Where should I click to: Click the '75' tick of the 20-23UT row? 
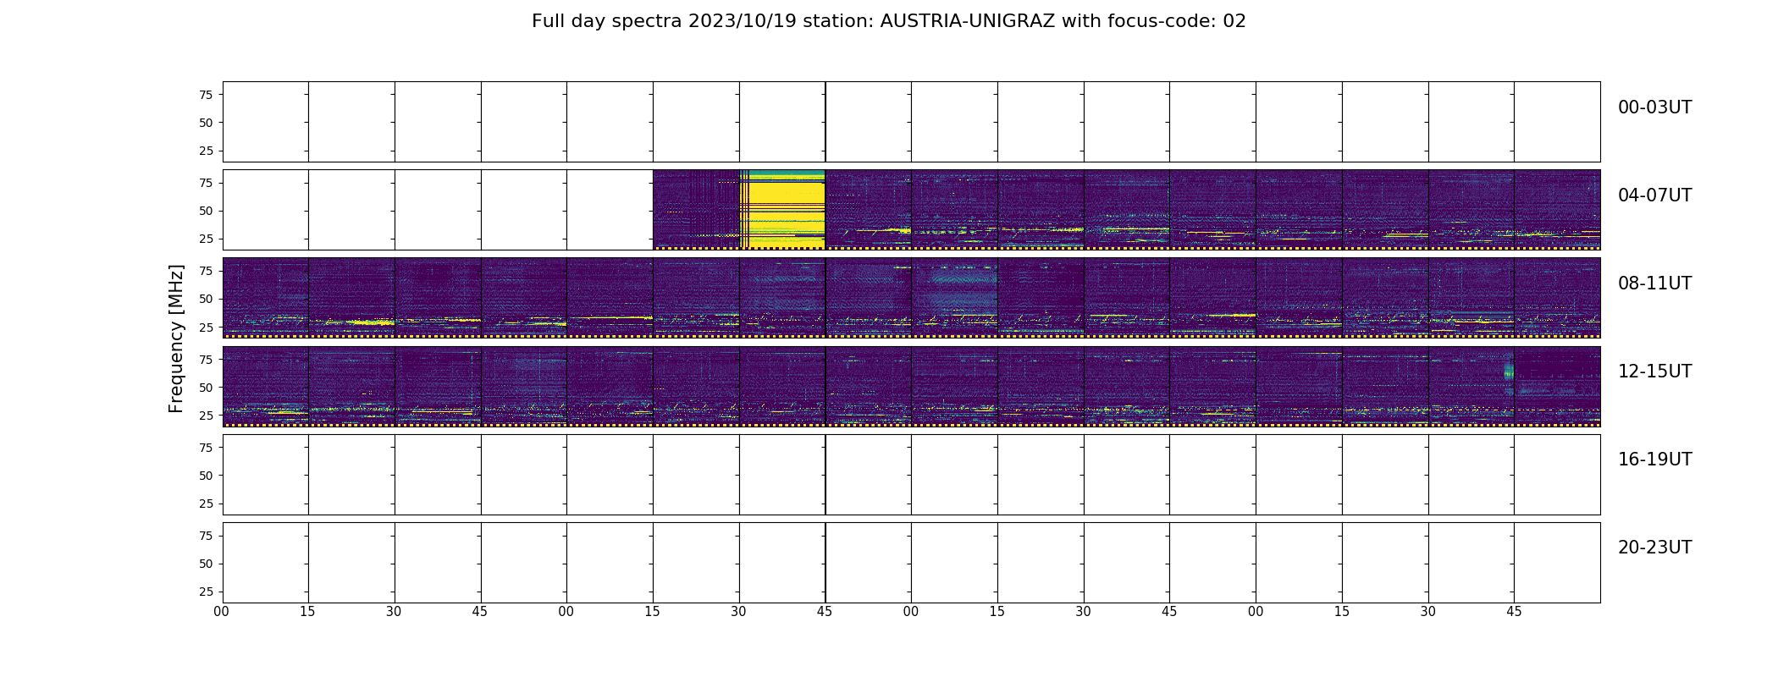[x=206, y=536]
